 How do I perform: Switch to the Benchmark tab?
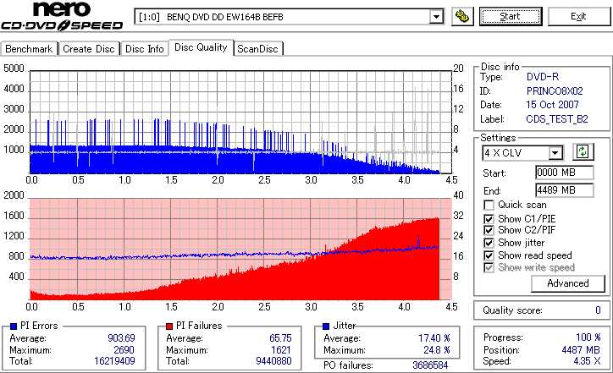(x=29, y=49)
